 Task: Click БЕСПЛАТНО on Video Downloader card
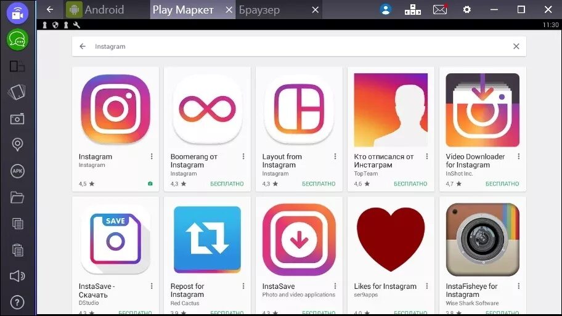[x=502, y=184]
